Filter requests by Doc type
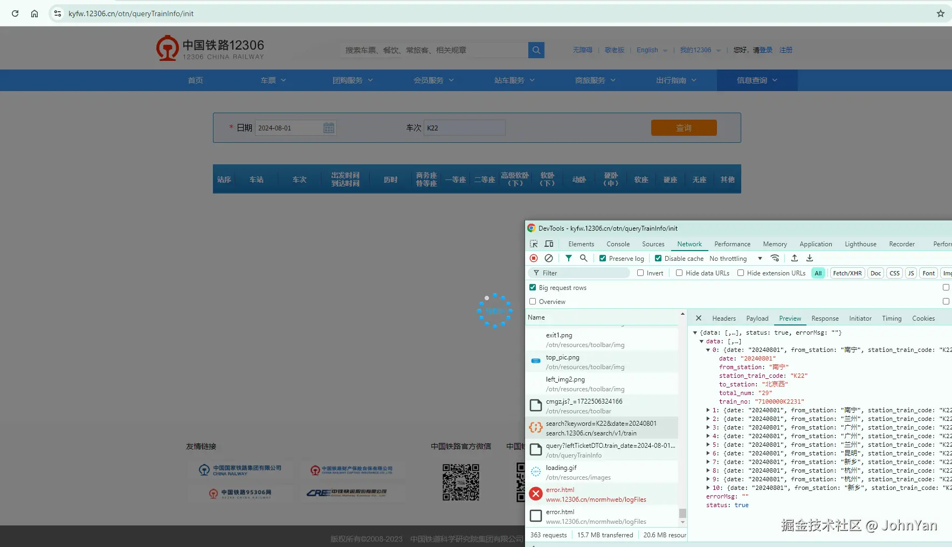Viewport: 952px width, 547px height. (x=875, y=273)
